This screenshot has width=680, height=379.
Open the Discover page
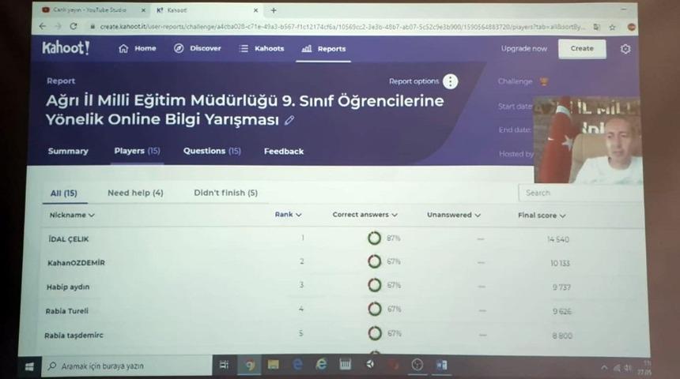198,48
